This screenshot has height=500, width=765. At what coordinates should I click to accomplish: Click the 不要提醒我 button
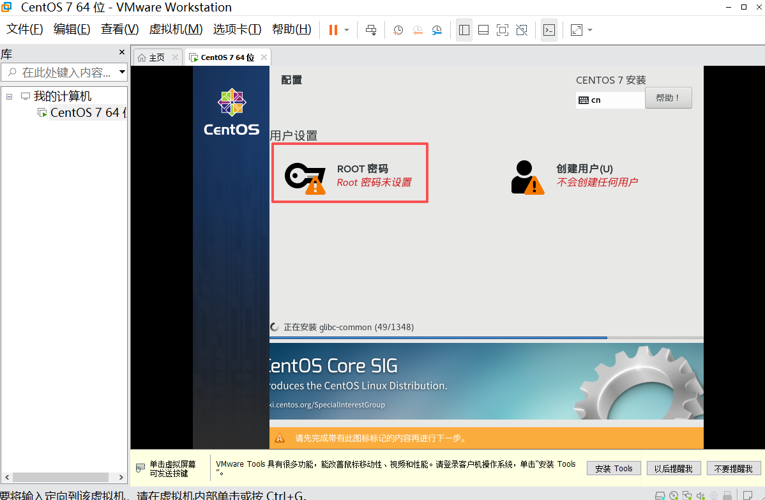[733, 468]
